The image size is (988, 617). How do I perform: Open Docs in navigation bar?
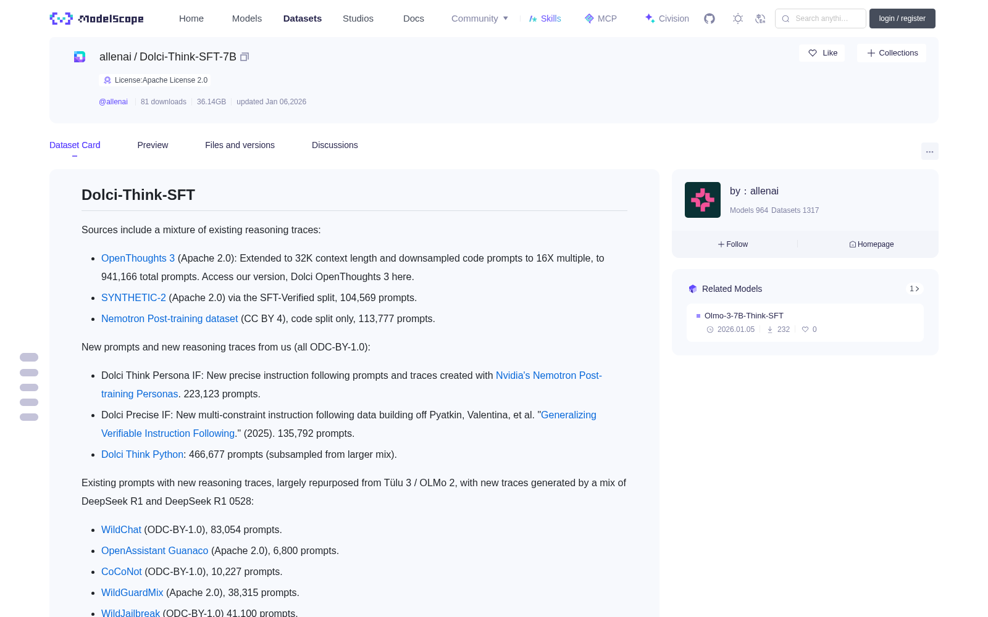click(414, 19)
